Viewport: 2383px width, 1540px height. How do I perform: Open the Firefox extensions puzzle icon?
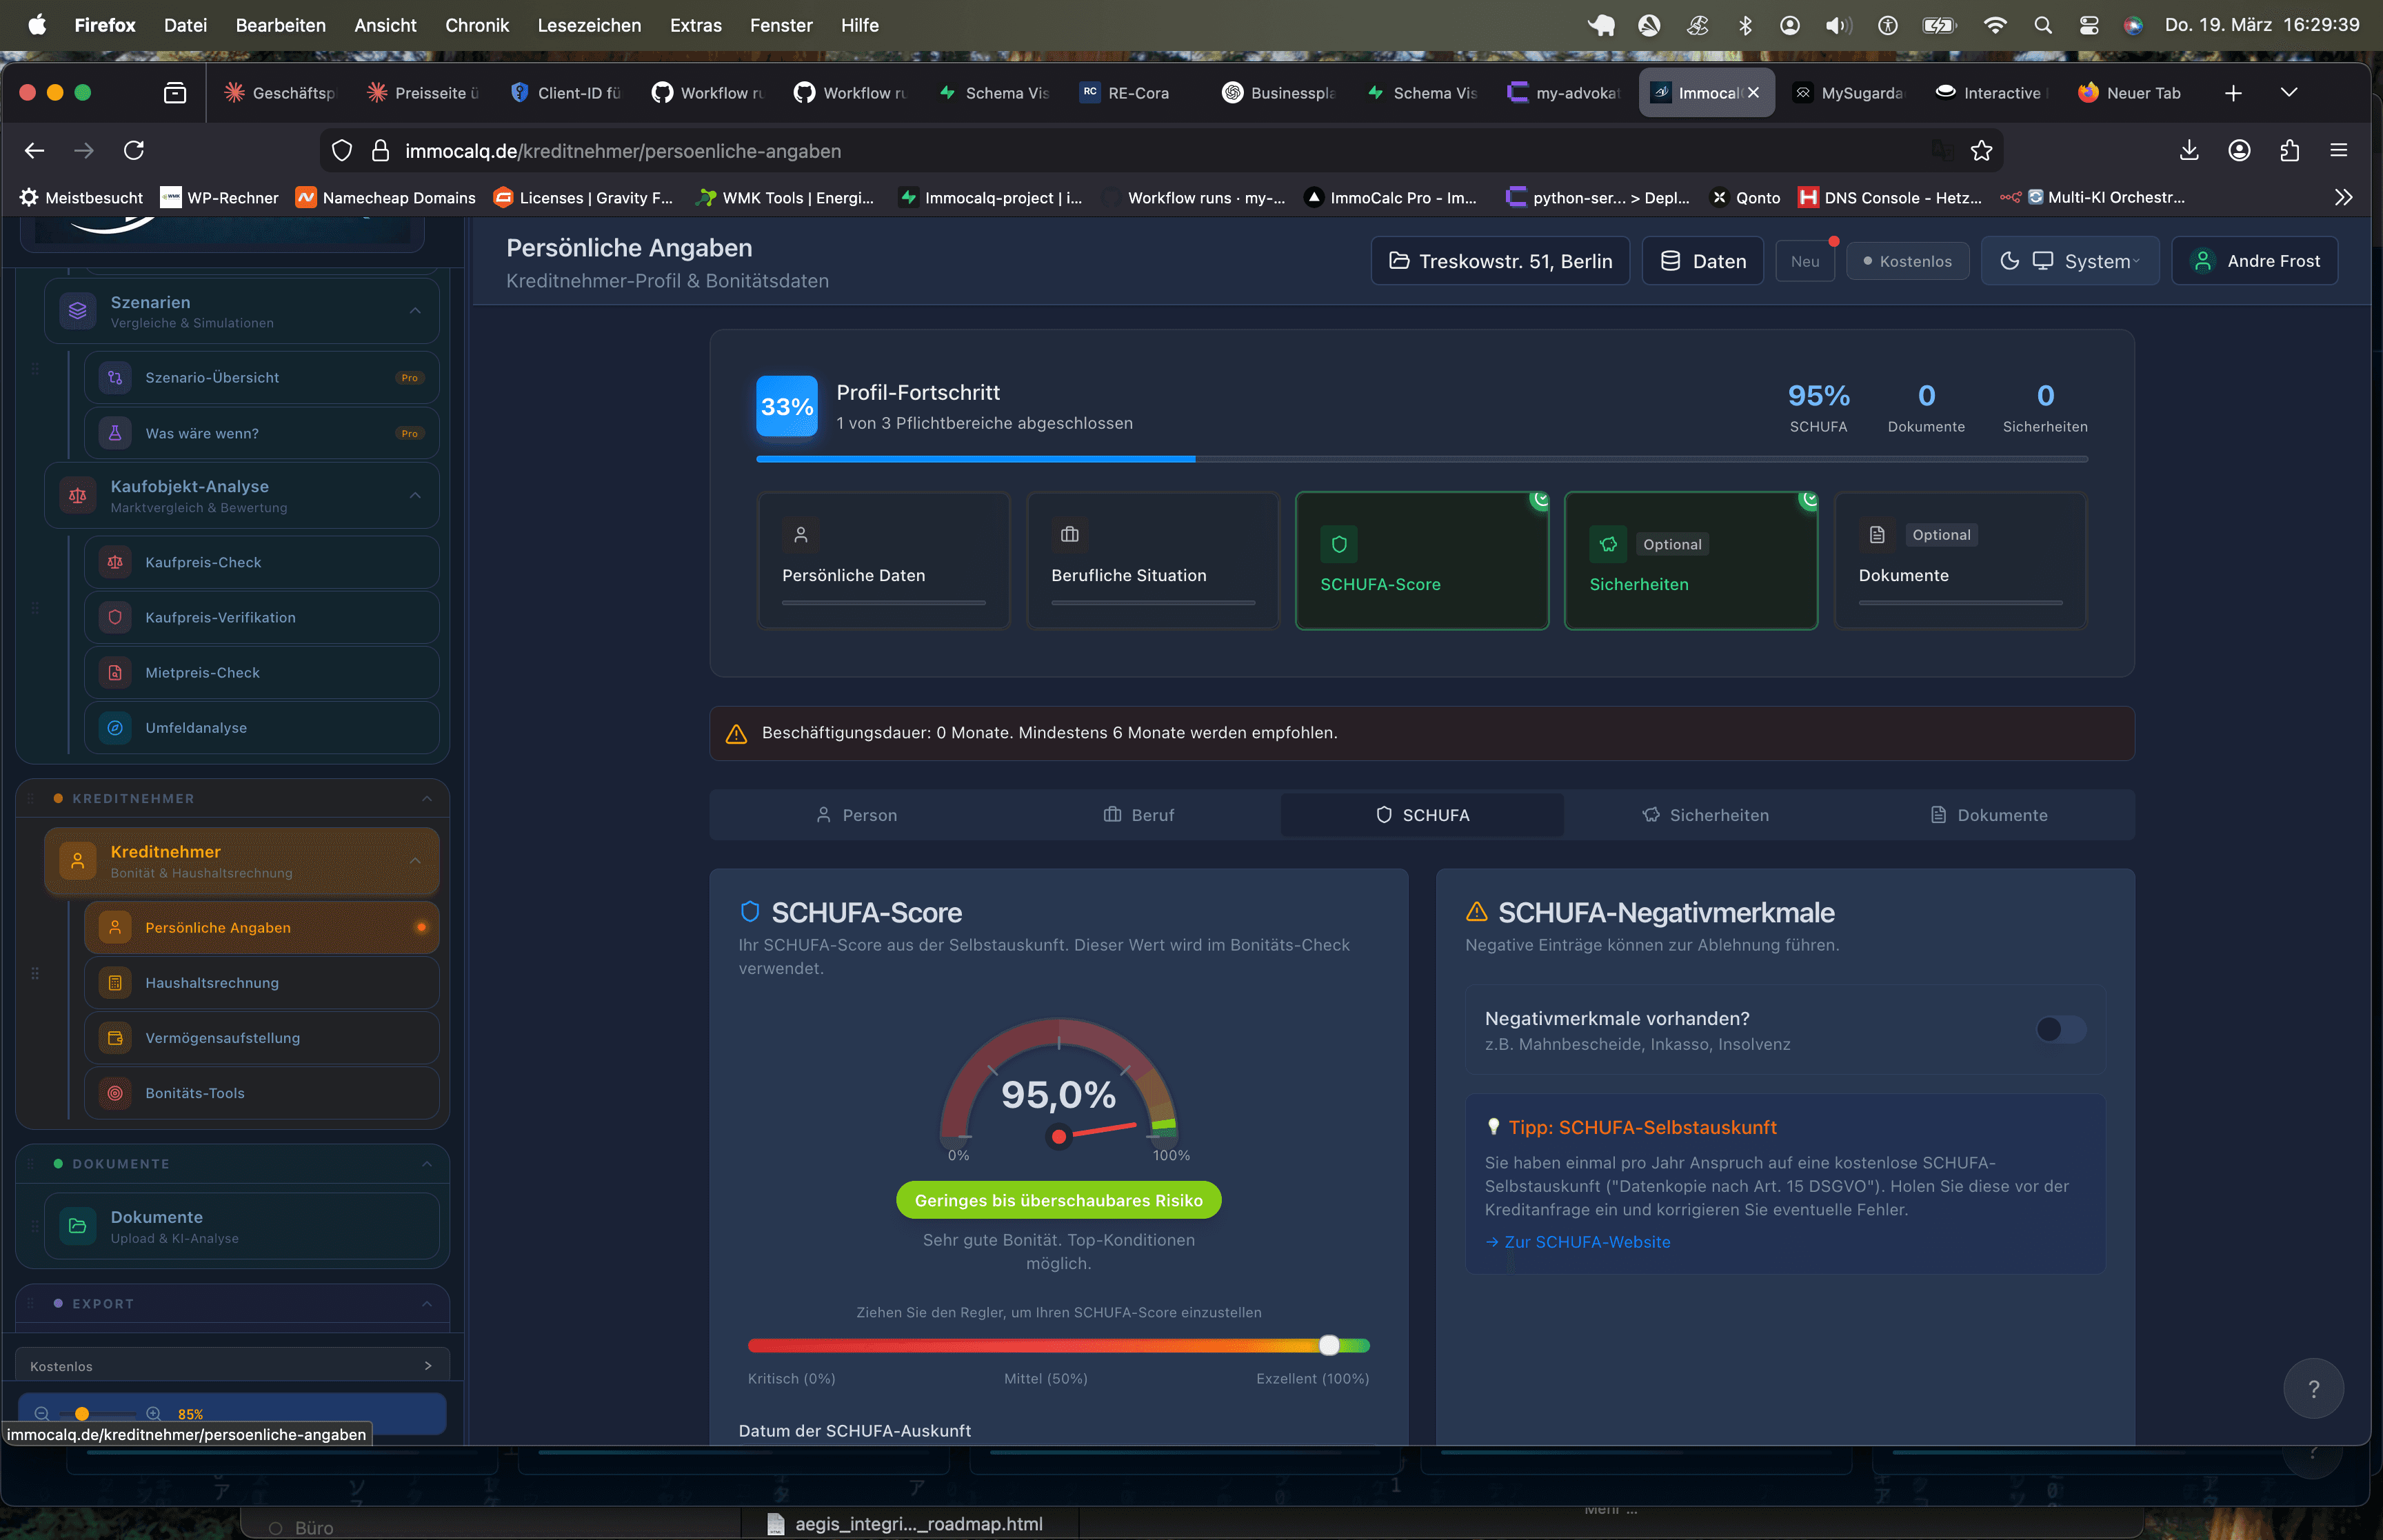point(2289,150)
